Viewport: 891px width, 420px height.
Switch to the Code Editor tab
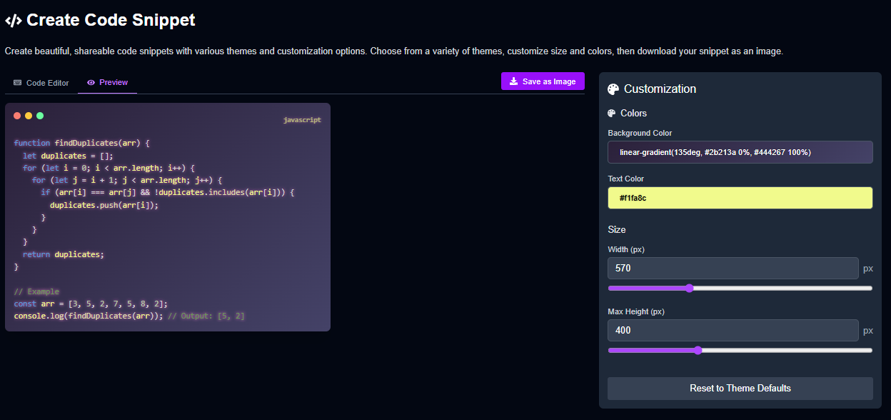click(41, 83)
